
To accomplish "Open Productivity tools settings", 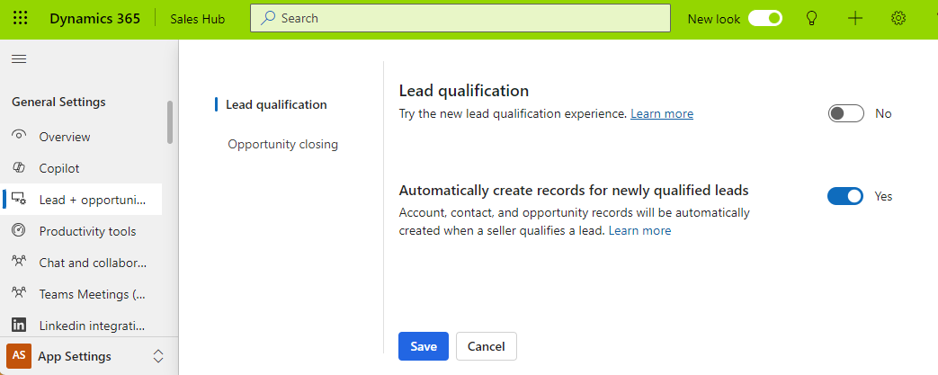I will click(x=81, y=231).
